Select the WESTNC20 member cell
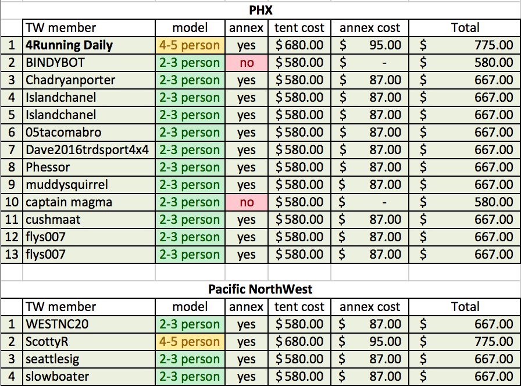The height and width of the screenshot is (386, 521). (89, 324)
